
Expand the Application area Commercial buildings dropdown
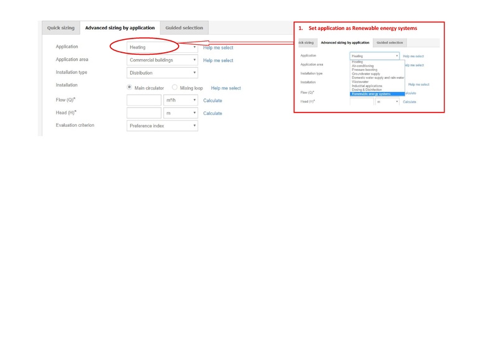(x=162, y=60)
